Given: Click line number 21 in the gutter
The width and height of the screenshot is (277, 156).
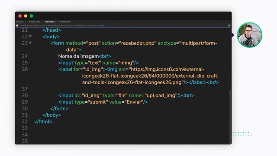Looking at the screenshot, I should (x=25, y=30).
